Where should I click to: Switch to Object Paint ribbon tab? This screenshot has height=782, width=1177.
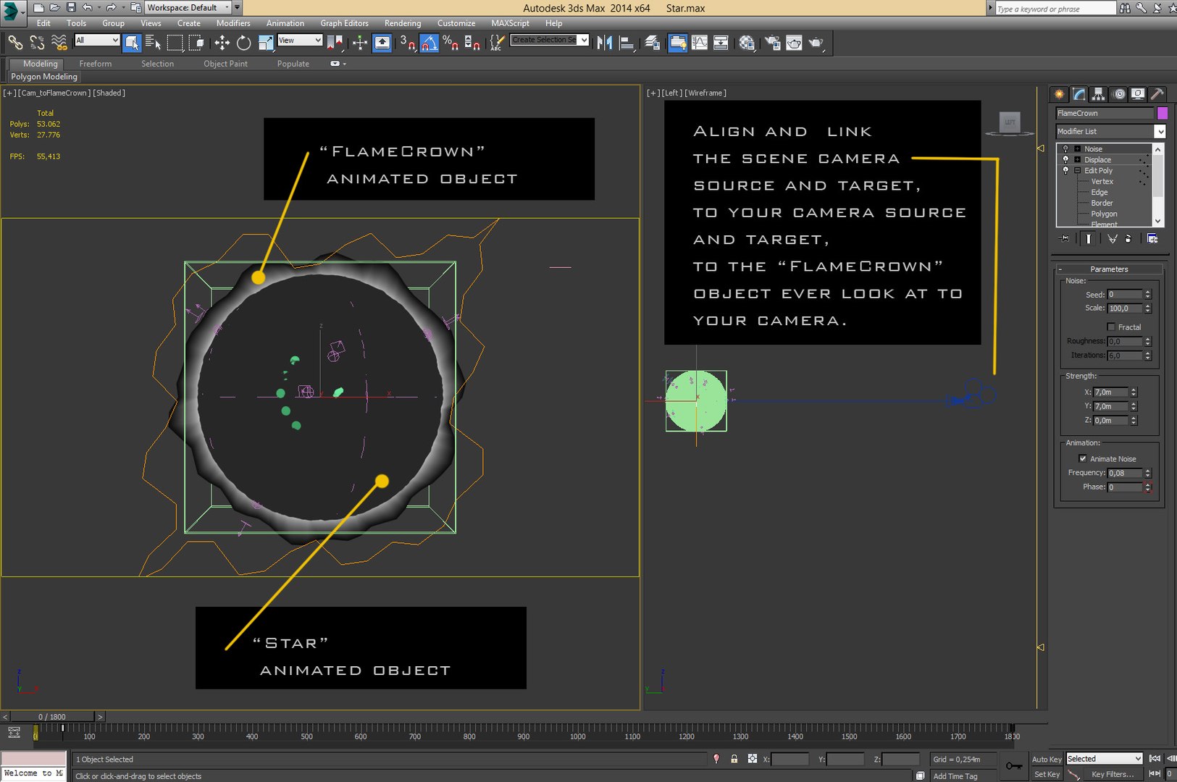tap(225, 64)
